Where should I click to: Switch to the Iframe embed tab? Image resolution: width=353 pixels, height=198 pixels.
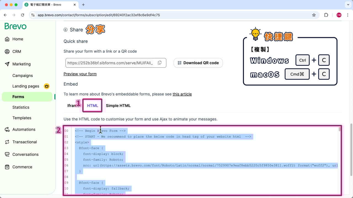(72, 105)
